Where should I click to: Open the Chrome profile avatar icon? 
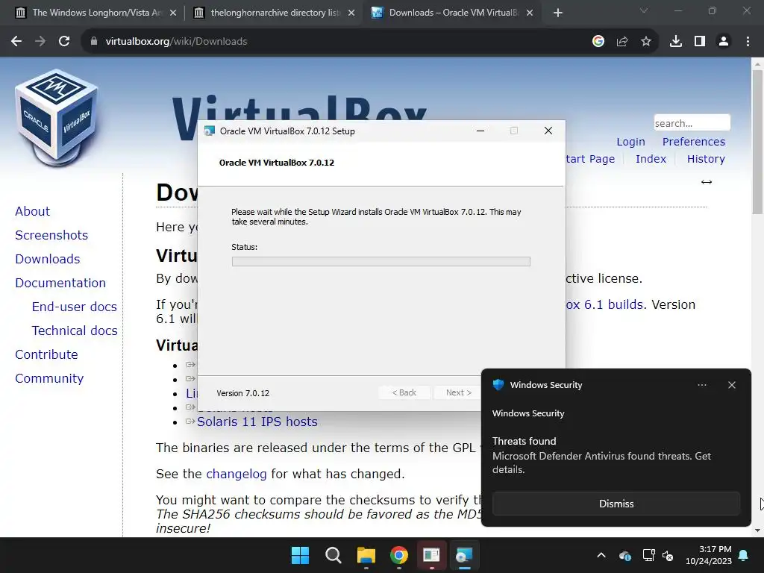tap(724, 42)
